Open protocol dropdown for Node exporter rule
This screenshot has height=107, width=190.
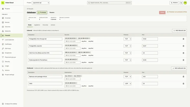[x=127, y=60]
